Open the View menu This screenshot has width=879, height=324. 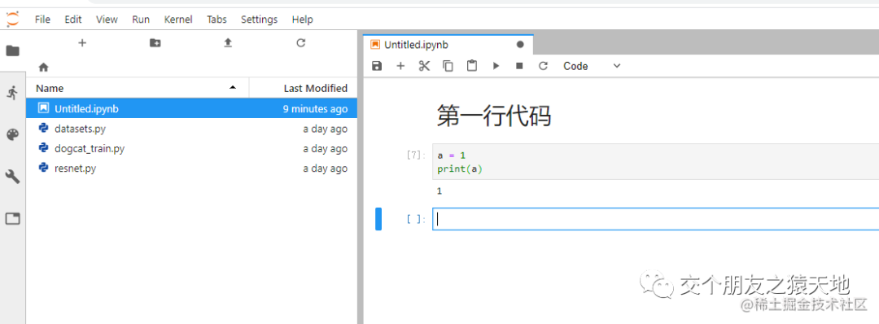(x=107, y=20)
